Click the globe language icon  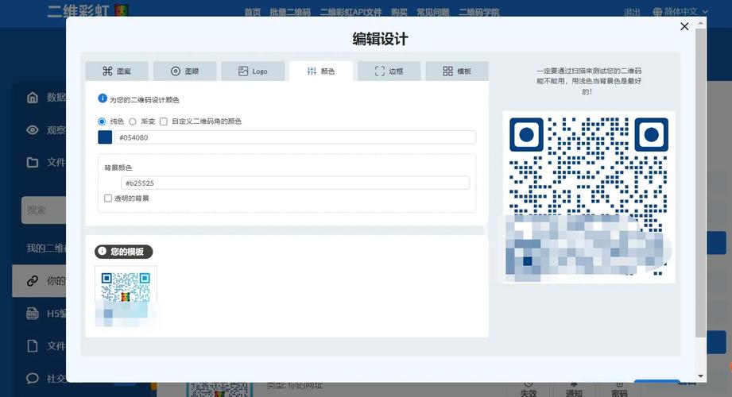coord(657,12)
